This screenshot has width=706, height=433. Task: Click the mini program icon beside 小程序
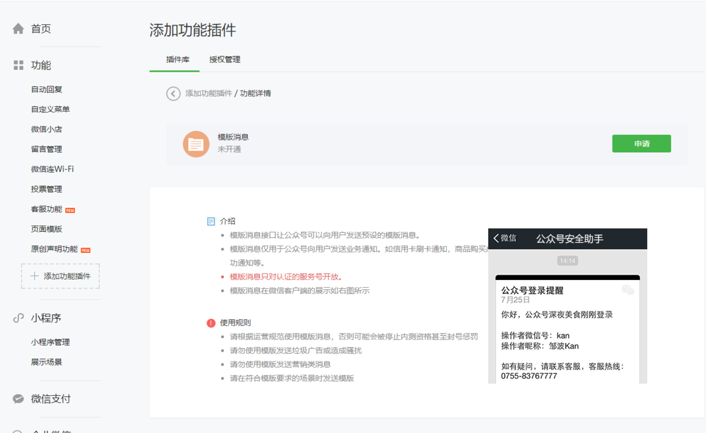(18, 318)
